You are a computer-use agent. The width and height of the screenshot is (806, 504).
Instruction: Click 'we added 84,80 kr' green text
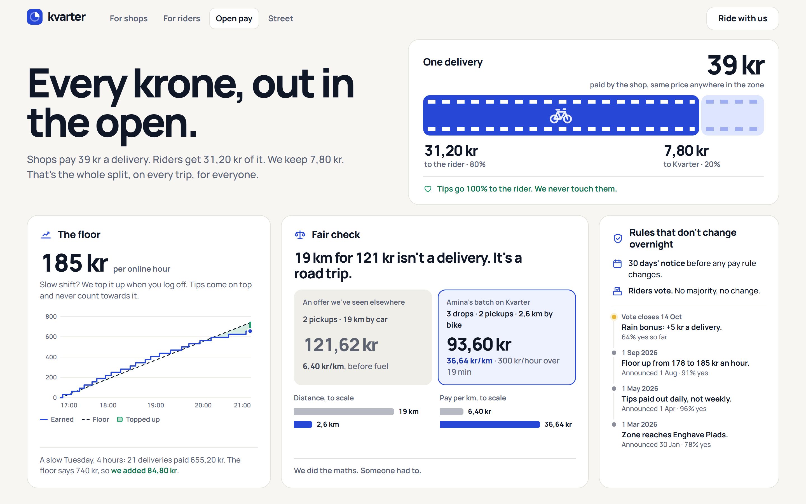[144, 471]
